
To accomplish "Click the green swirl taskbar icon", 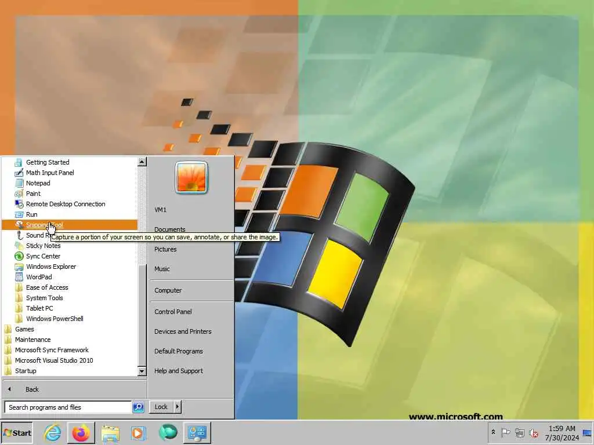I will 168,432.
